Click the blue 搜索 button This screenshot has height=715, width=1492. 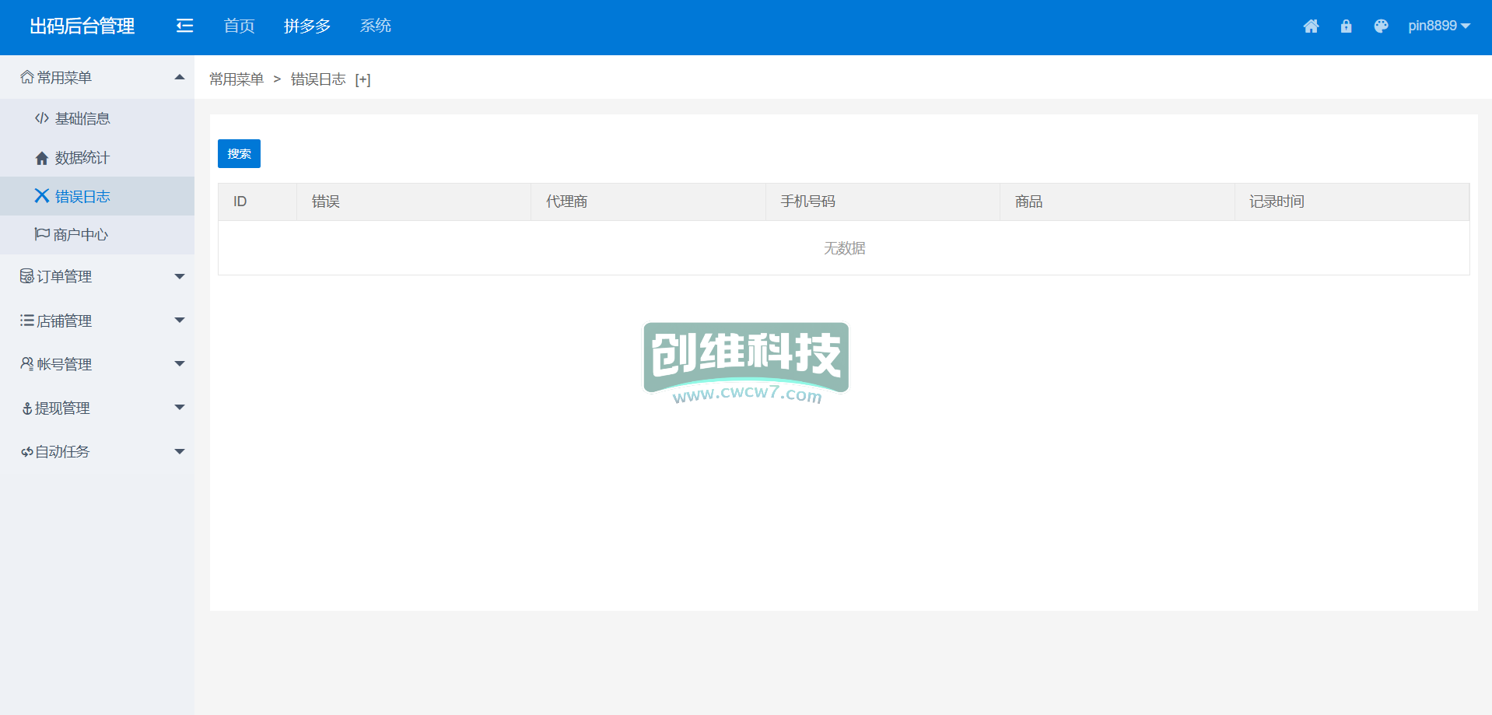pyautogui.click(x=239, y=154)
